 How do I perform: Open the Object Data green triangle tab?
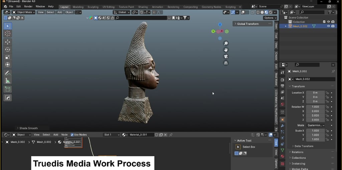click(x=283, y=150)
